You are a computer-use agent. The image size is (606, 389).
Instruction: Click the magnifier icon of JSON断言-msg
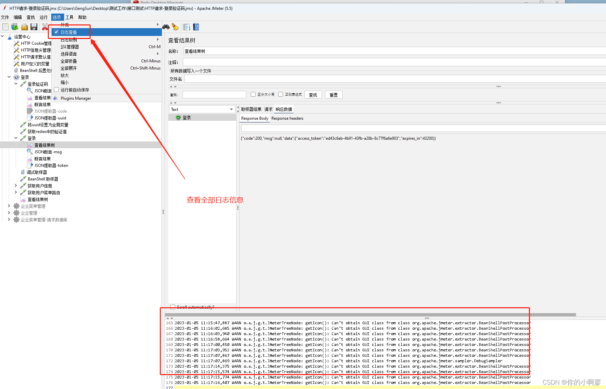[30, 152]
